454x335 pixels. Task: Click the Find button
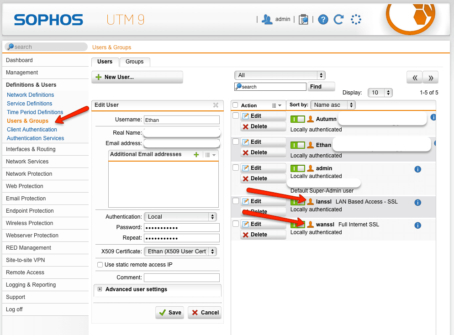pos(322,87)
